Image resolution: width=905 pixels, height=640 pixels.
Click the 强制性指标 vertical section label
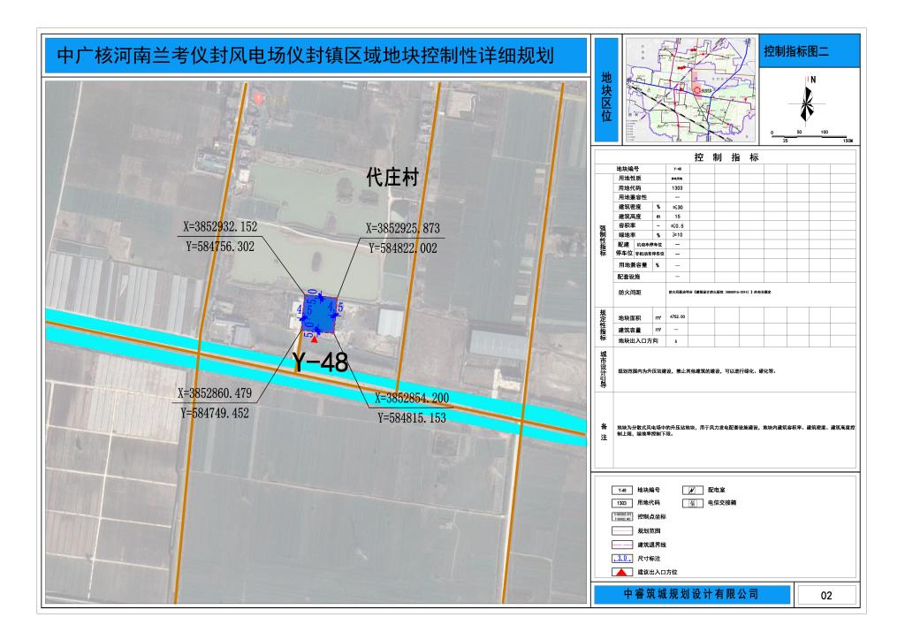click(603, 240)
